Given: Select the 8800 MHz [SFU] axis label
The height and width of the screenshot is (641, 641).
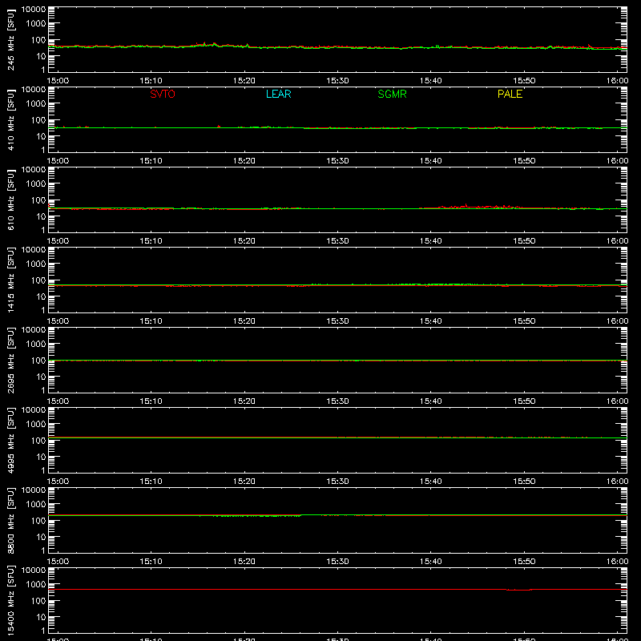Looking at the screenshot, I should point(11,520).
